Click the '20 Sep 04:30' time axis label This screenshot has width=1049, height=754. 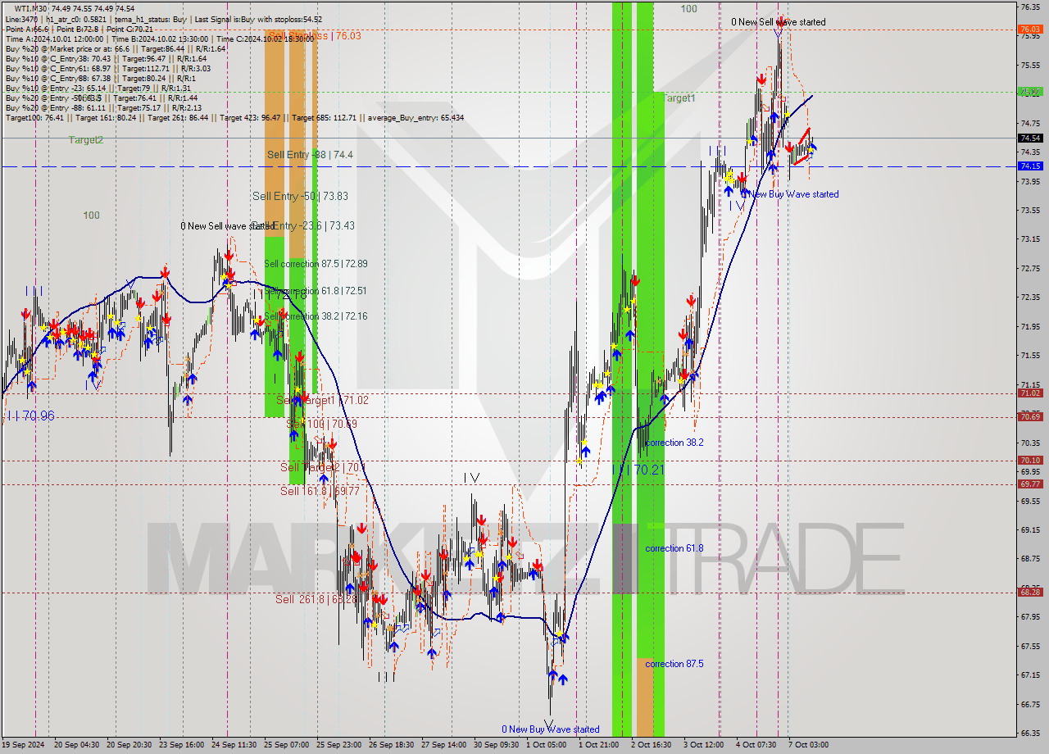point(77,745)
